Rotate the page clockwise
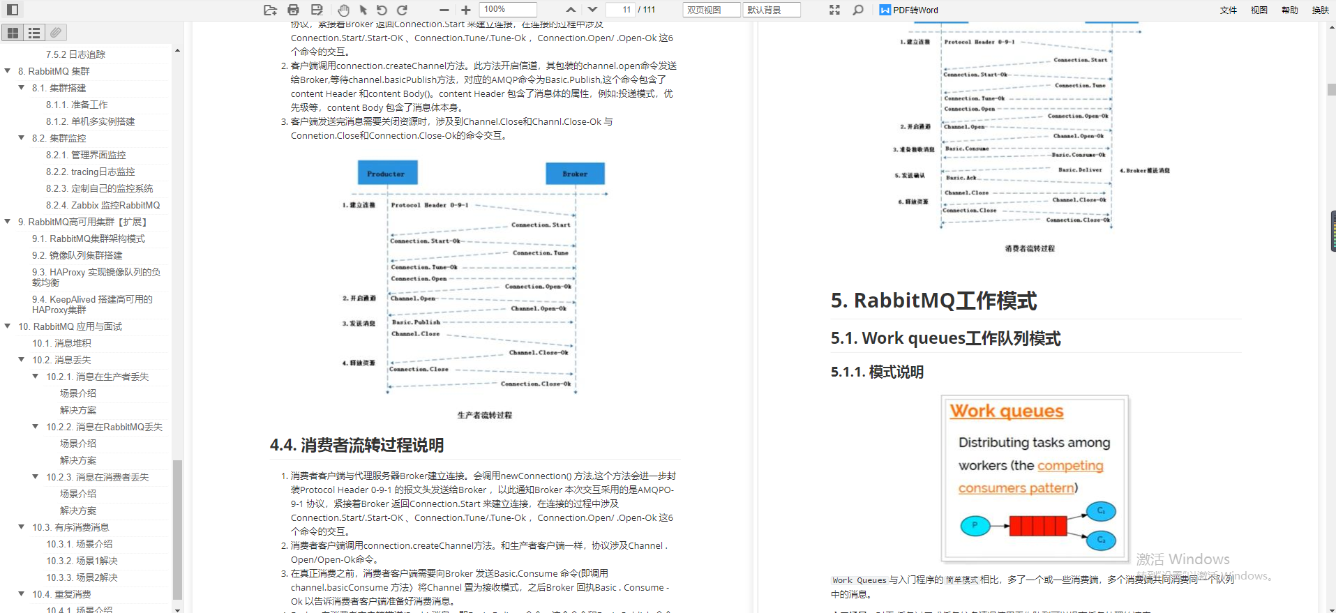This screenshot has width=1336, height=613. 402,10
